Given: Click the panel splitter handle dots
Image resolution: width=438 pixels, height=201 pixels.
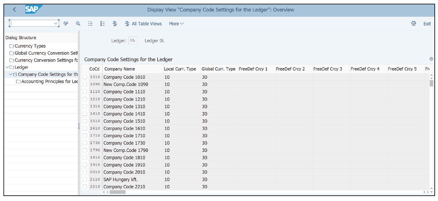Looking at the screenshot, I should click(x=79, y=126).
